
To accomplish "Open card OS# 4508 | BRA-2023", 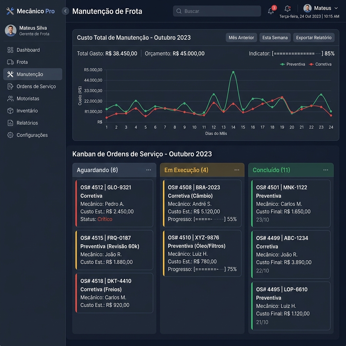I will coord(202,203).
